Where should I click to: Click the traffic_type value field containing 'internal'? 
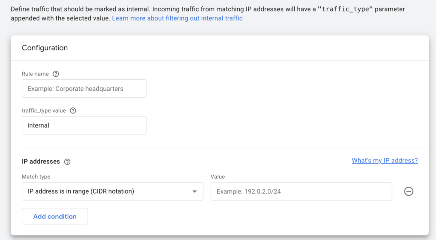[x=84, y=125]
